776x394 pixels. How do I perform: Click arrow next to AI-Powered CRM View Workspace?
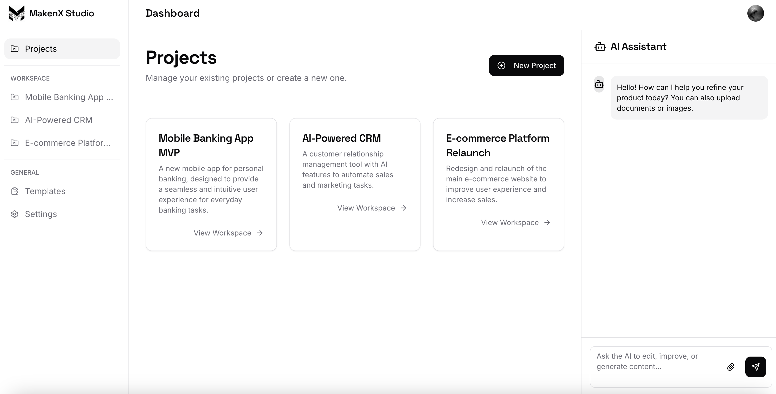[403, 208]
